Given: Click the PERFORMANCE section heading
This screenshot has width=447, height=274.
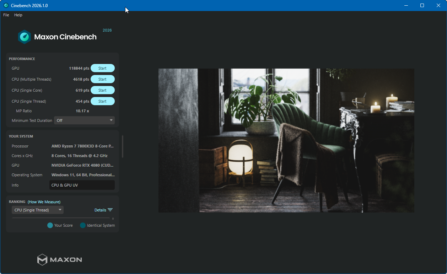Looking at the screenshot, I should 22,59.
